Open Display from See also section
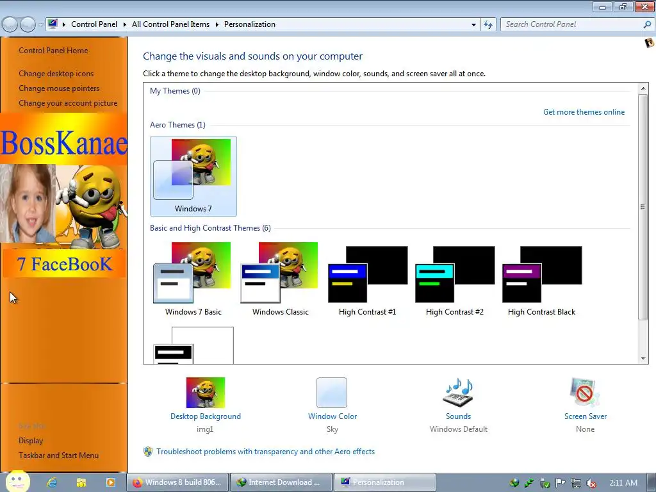Screen dimensions: 656x492 31,441
